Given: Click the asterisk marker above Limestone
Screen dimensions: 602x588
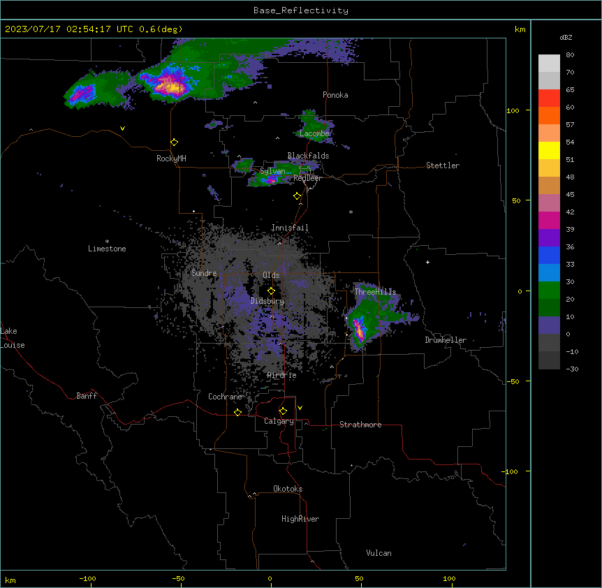Looking at the screenshot, I should point(107,242).
